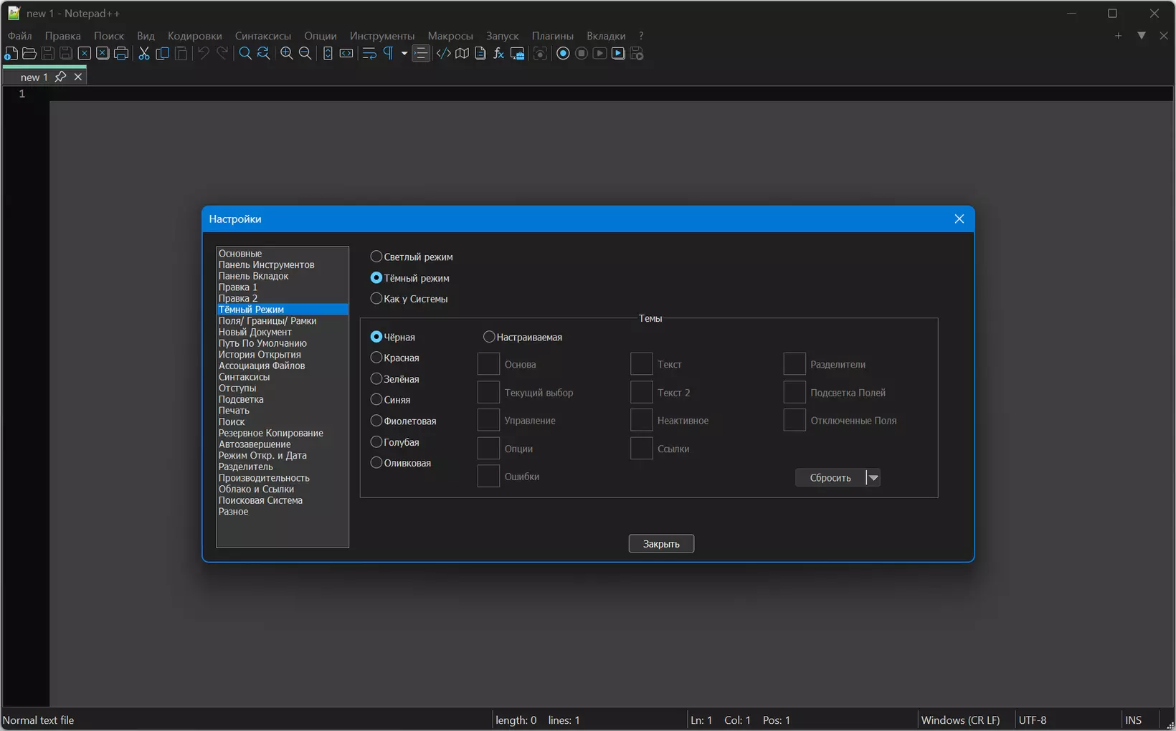Choose the Настраиваемая theme radio button
1176x731 pixels.
pos(489,337)
